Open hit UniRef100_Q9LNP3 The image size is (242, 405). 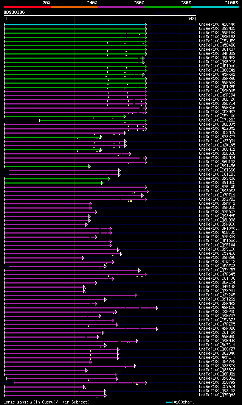(x=217, y=58)
